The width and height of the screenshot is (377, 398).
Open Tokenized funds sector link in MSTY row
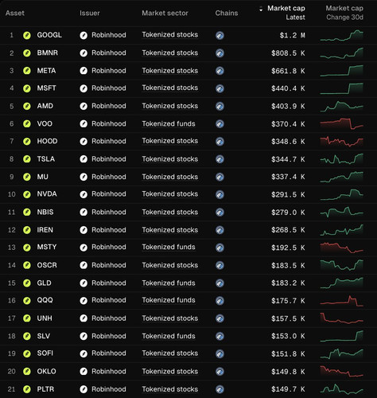169,247
